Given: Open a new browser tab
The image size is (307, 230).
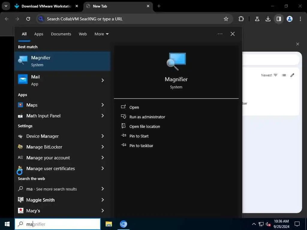Looking at the screenshot, I should coord(159,6).
